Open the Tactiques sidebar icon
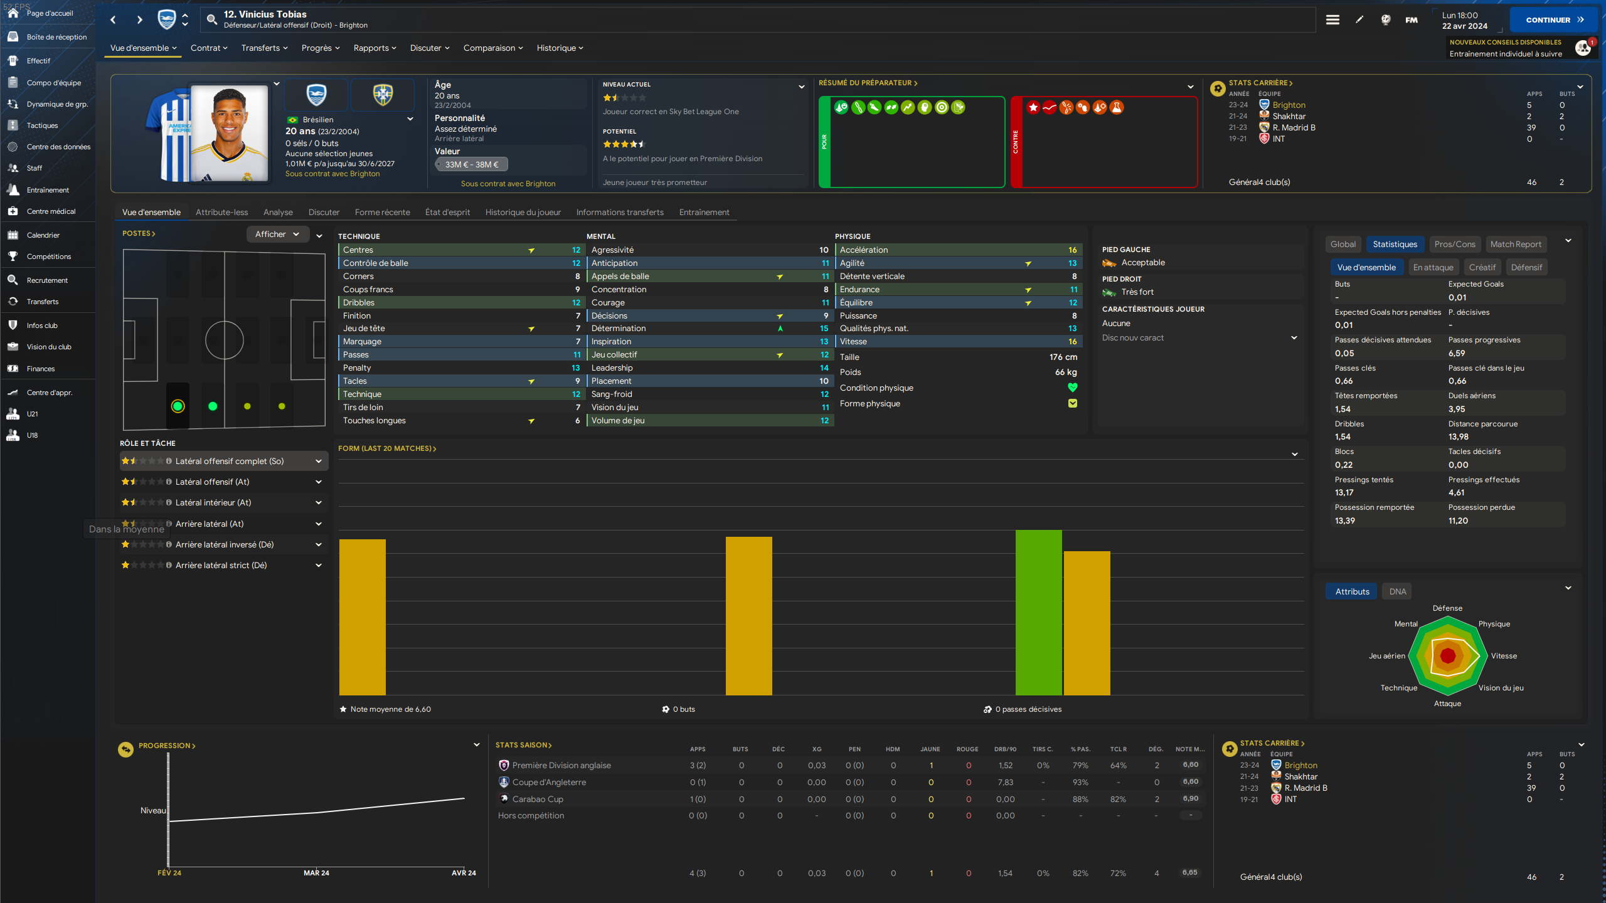The image size is (1606, 903). pos(13,125)
